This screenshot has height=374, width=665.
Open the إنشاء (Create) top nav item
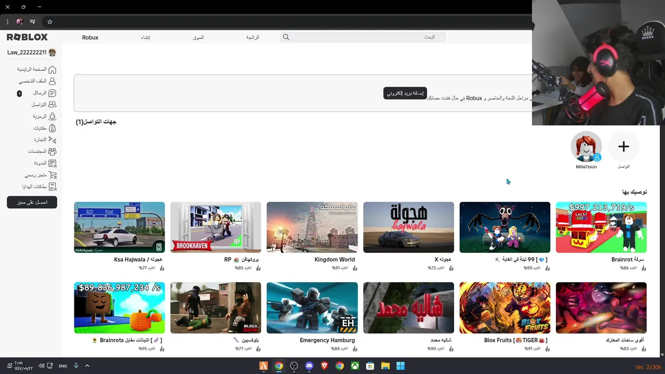click(x=145, y=37)
